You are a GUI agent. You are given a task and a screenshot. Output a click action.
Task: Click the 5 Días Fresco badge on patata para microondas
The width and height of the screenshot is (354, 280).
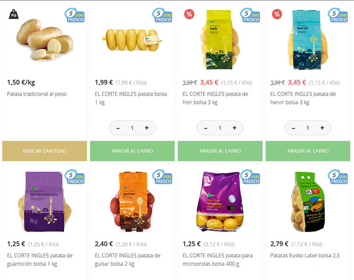250,177
